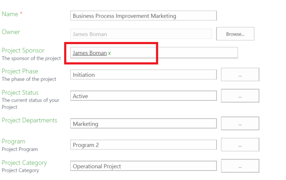Remove James Boman using the x icon

click(110, 53)
